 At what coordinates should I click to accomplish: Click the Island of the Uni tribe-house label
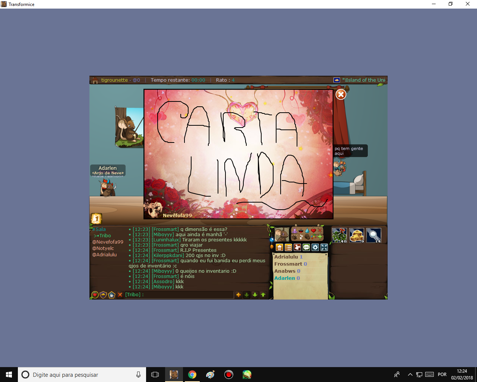pyautogui.click(x=364, y=80)
